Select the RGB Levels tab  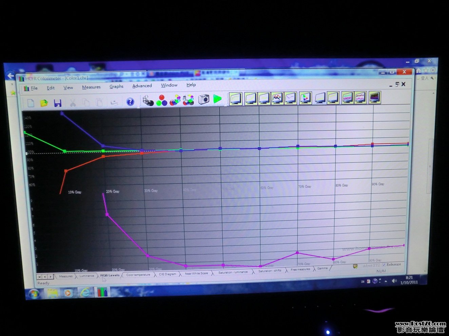[110, 275]
